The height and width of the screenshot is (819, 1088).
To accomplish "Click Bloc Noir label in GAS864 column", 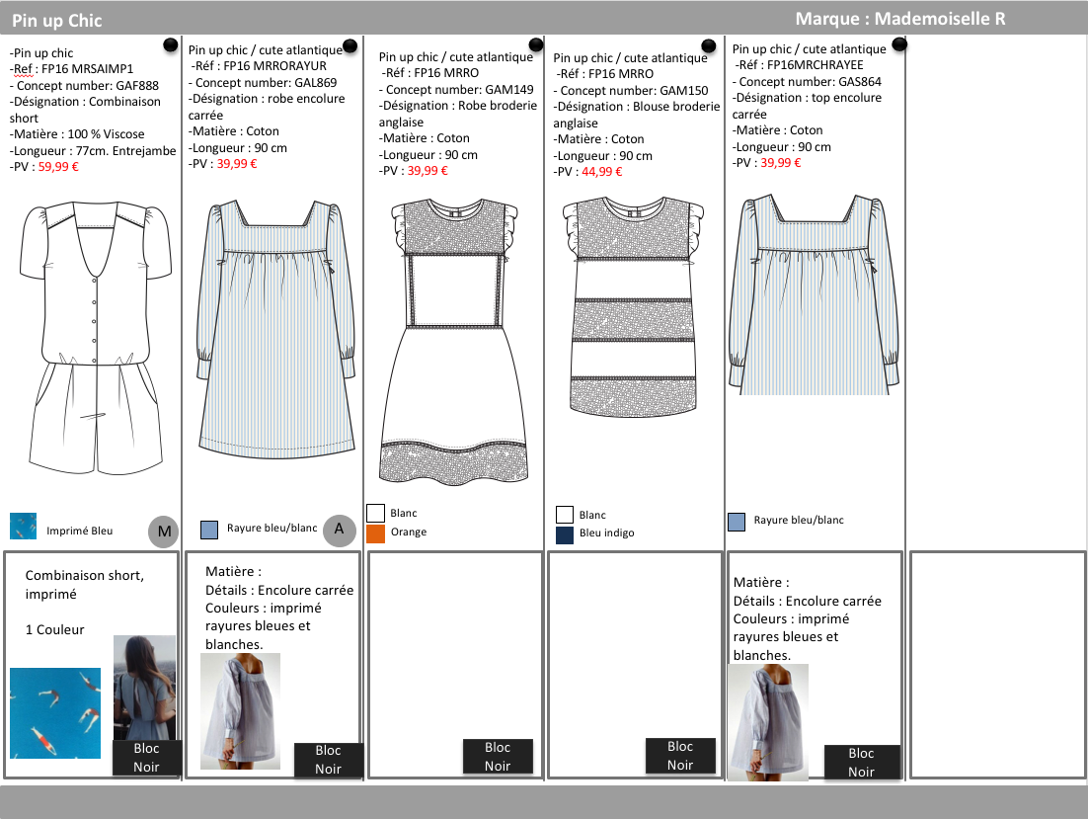I will click(861, 762).
